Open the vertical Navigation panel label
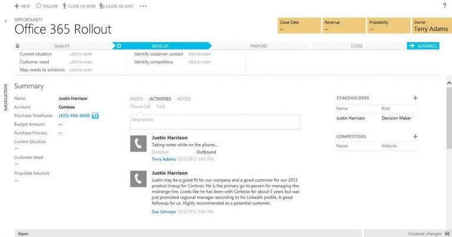452x237 pixels. coord(5,98)
